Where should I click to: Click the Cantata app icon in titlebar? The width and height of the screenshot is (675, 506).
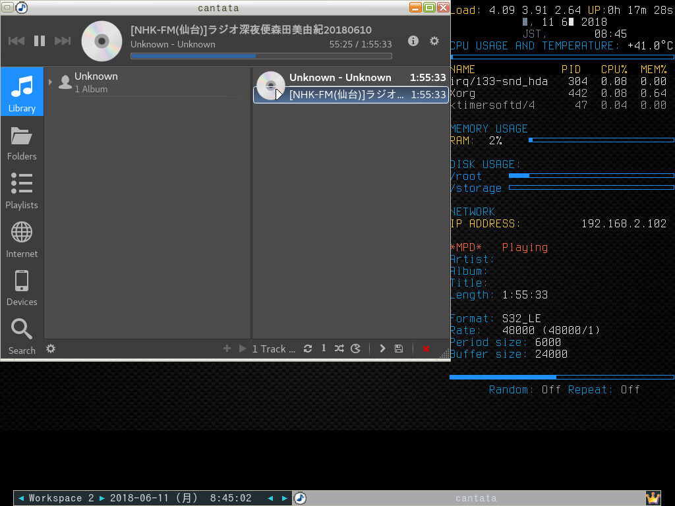(22, 7)
